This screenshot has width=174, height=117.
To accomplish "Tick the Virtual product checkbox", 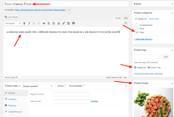I will coord(65,86).
